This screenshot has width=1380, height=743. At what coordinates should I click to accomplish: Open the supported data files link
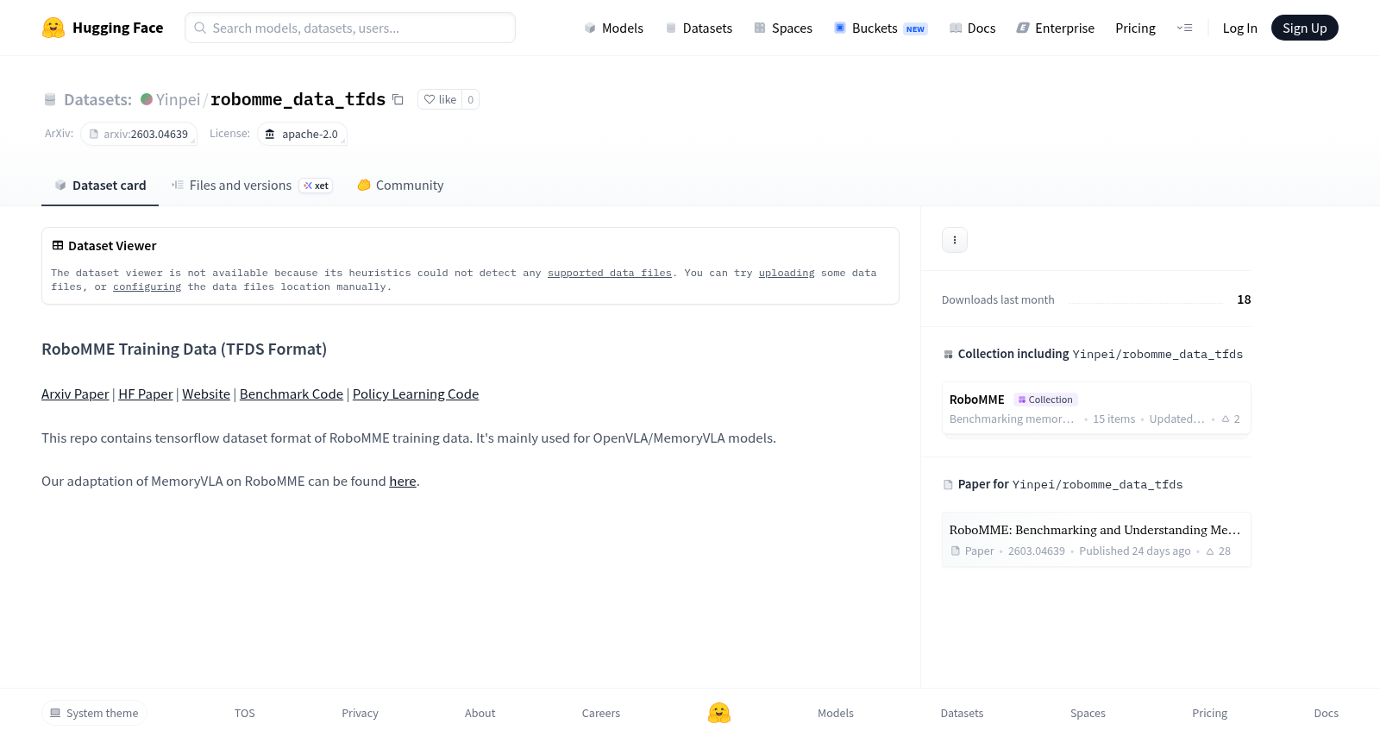[x=610, y=273]
